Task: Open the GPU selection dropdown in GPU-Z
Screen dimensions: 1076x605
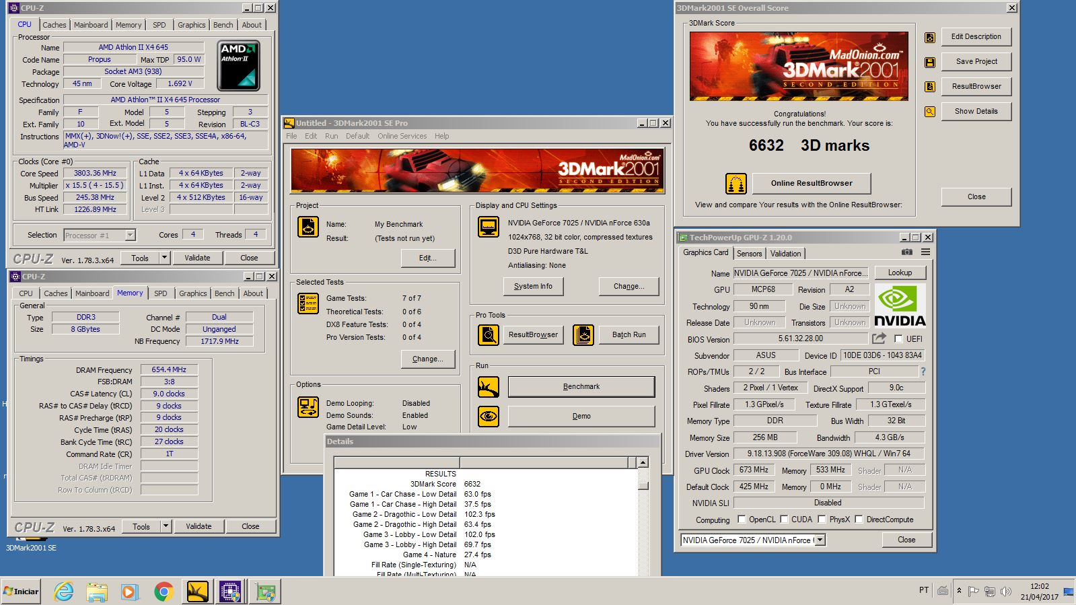Action: coord(820,540)
